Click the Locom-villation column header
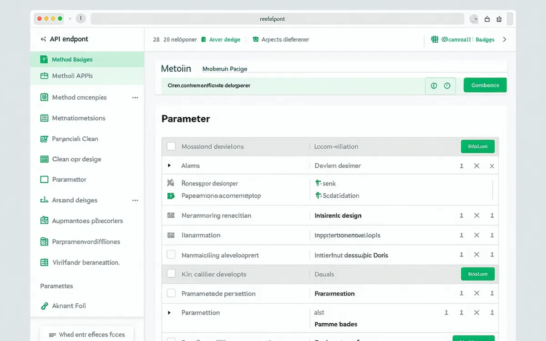The width and height of the screenshot is (546, 341). pos(336,146)
